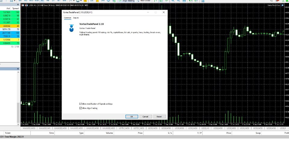Open the chart templates dropdown arrow
The image size is (289, 149).
[x=81, y=1]
